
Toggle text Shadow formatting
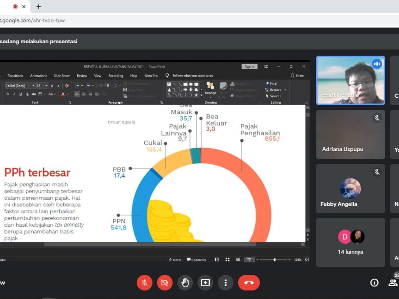[x=27, y=94]
